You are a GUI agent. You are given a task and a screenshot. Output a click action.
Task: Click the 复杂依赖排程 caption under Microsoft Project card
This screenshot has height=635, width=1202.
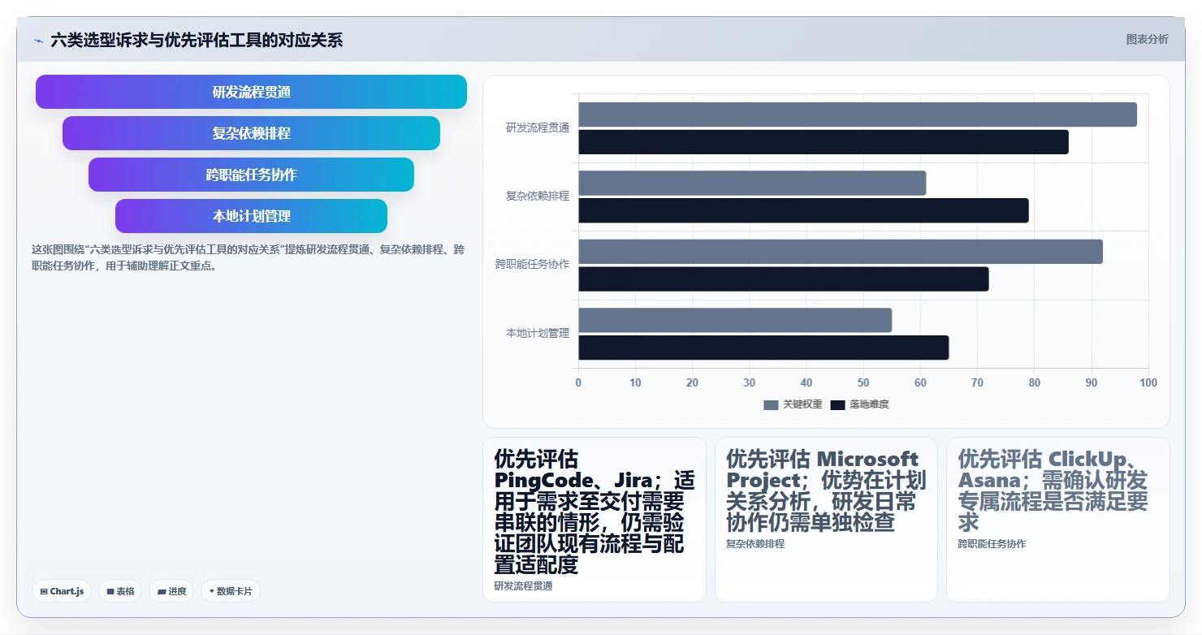[755, 543]
